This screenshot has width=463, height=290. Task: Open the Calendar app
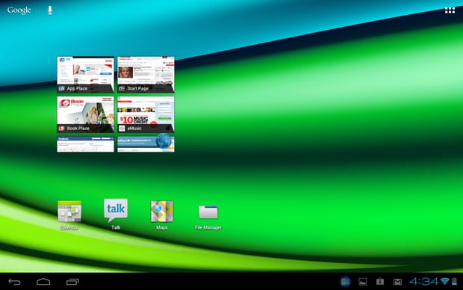tap(69, 215)
